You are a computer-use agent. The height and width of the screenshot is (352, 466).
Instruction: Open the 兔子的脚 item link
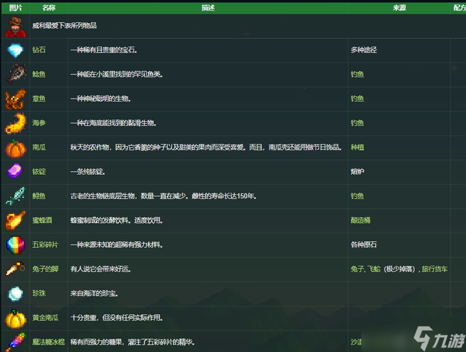coord(45,269)
